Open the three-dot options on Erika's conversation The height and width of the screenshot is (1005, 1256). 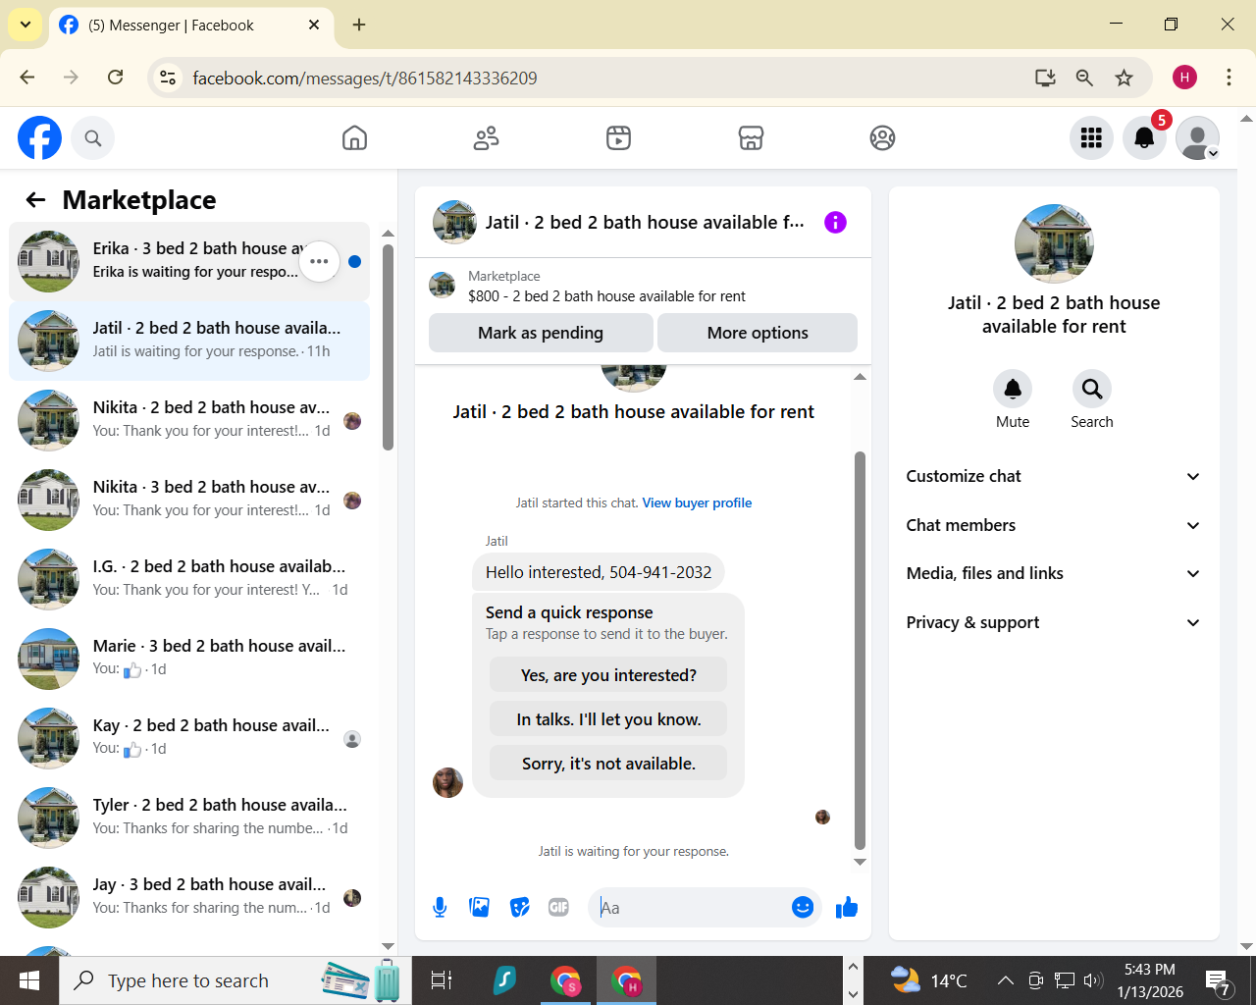pyautogui.click(x=319, y=261)
